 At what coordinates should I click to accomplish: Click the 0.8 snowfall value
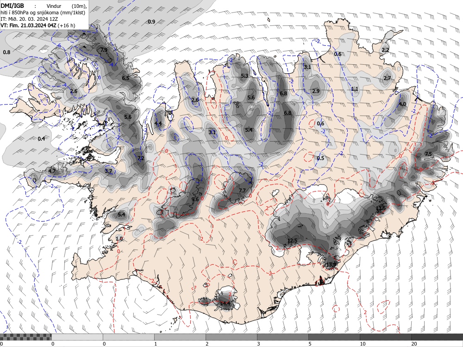(6, 52)
